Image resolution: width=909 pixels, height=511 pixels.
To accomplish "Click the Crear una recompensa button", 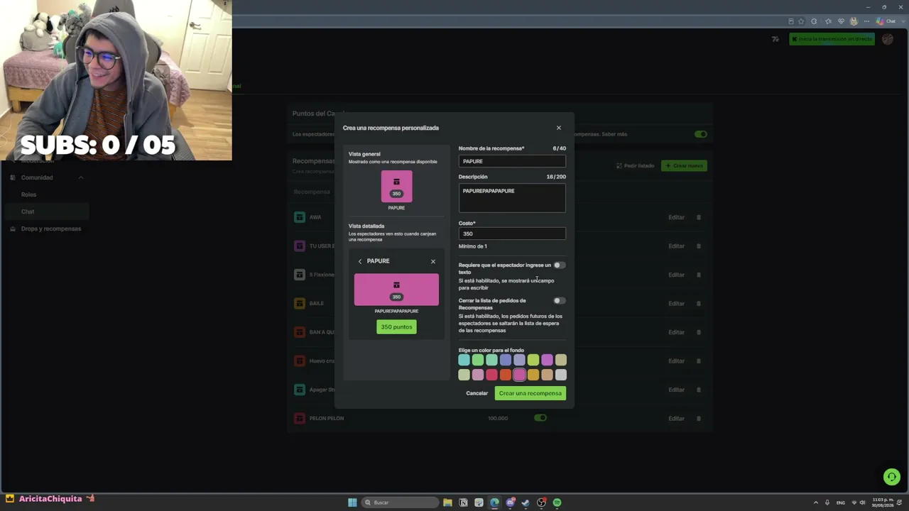I will pyautogui.click(x=530, y=393).
